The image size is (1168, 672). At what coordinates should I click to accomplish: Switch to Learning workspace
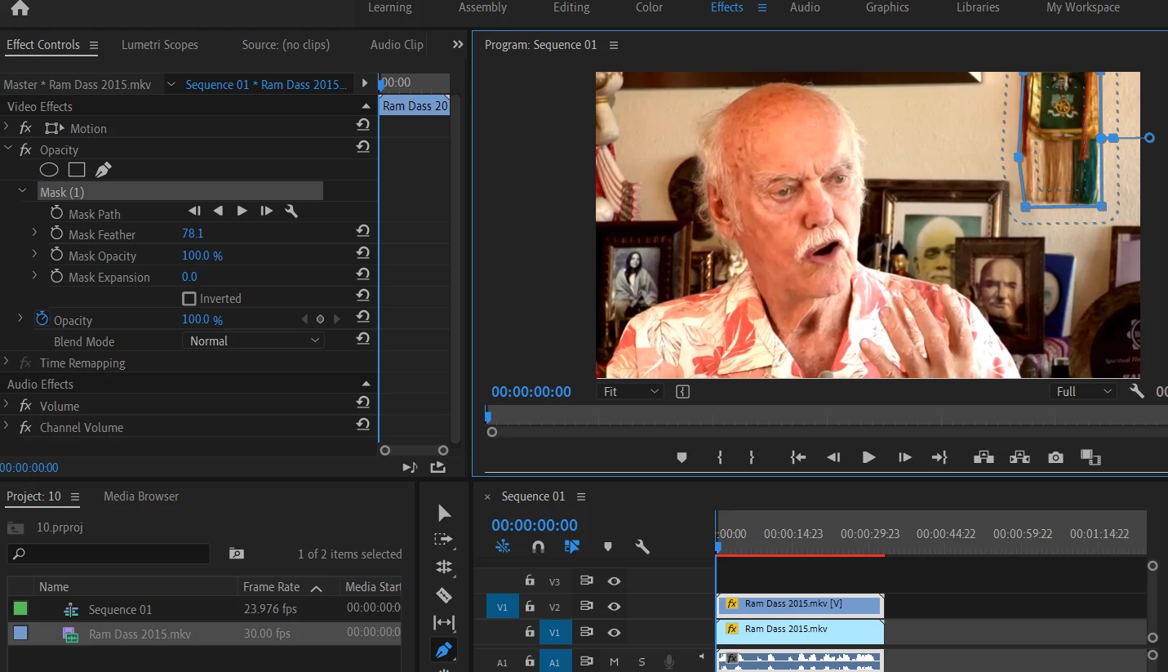[389, 7]
